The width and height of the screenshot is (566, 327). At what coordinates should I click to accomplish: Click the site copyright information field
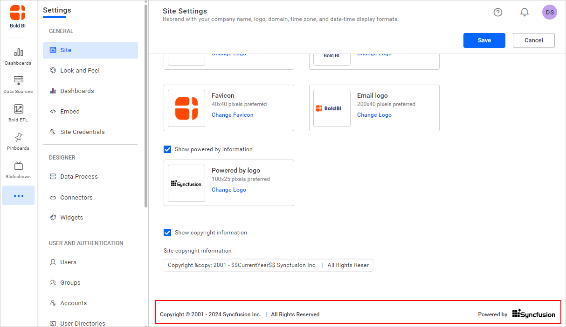tap(268, 265)
